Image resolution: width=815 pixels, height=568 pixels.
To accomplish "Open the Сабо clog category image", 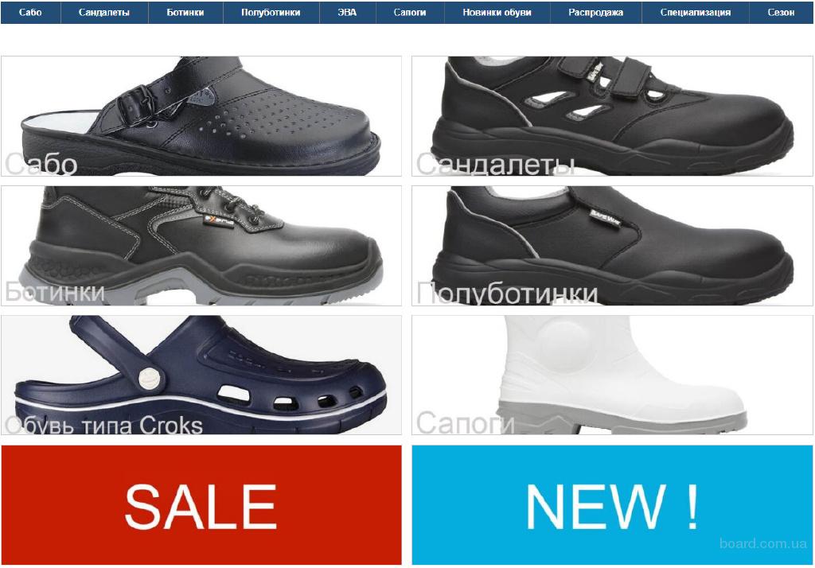I will [201, 116].
